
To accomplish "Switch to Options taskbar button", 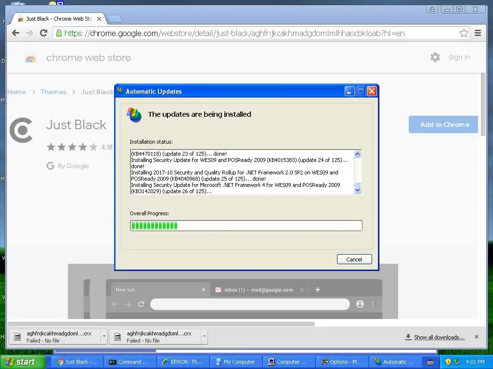I will click(342, 362).
